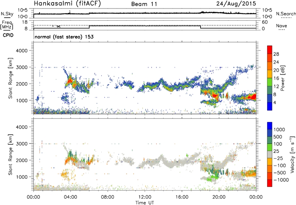The height and width of the screenshot is (205, 296).
Task: Click the 4000 tick on the power panel axis
Action: (x=21, y=51)
